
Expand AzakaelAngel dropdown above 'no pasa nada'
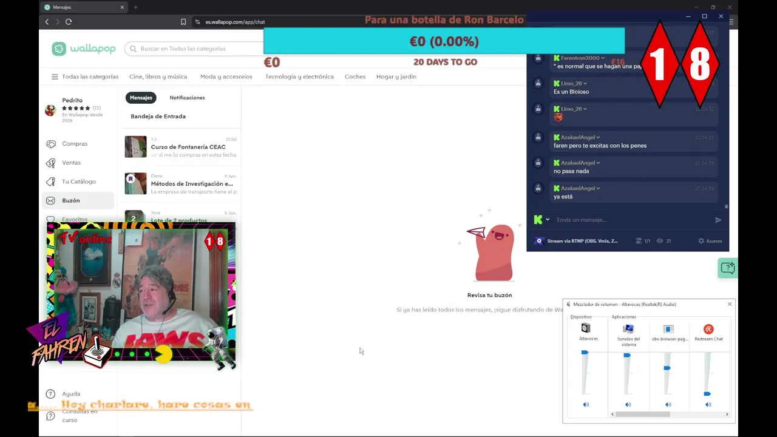tap(598, 163)
